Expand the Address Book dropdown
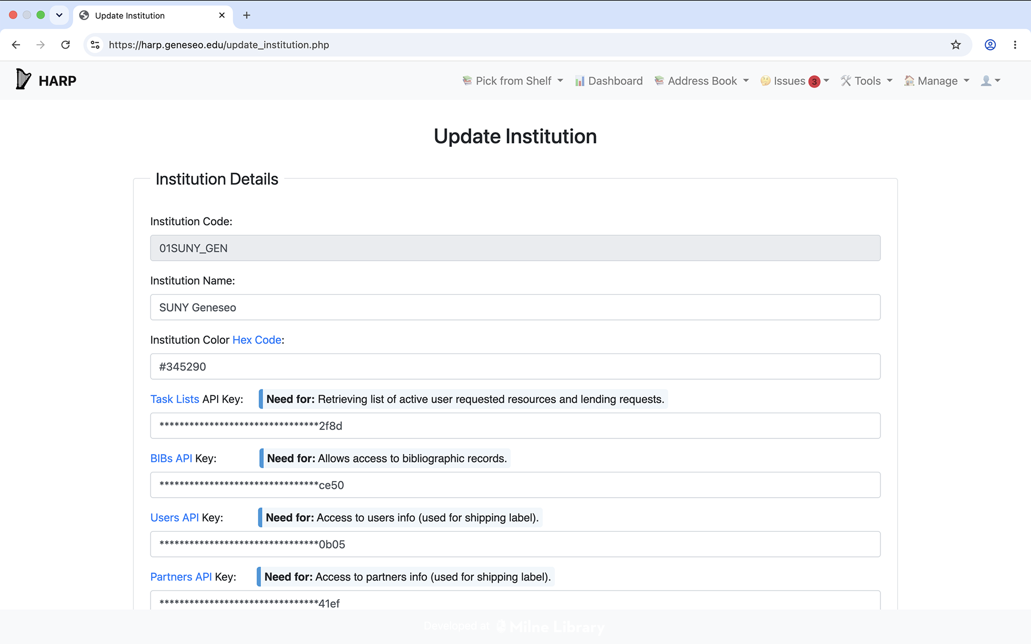1031x644 pixels. click(702, 81)
